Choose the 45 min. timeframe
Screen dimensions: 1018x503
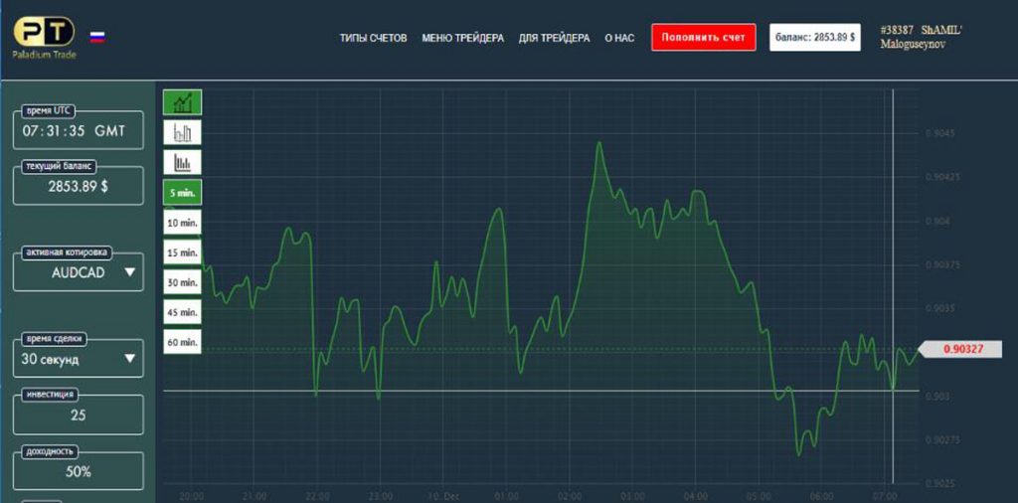click(x=182, y=312)
